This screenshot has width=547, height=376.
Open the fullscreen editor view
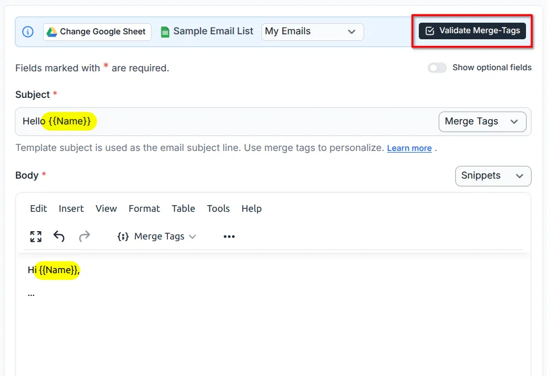pos(35,236)
